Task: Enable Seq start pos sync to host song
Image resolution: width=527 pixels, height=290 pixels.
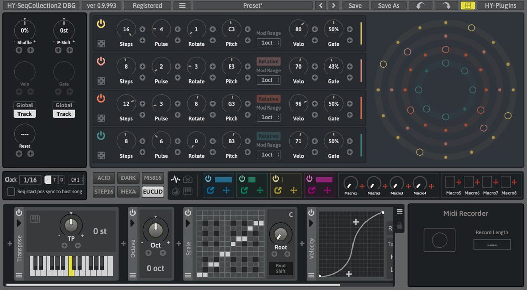Action: (11, 192)
